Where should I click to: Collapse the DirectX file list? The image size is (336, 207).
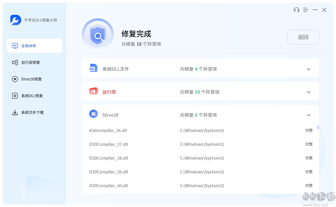(x=308, y=115)
